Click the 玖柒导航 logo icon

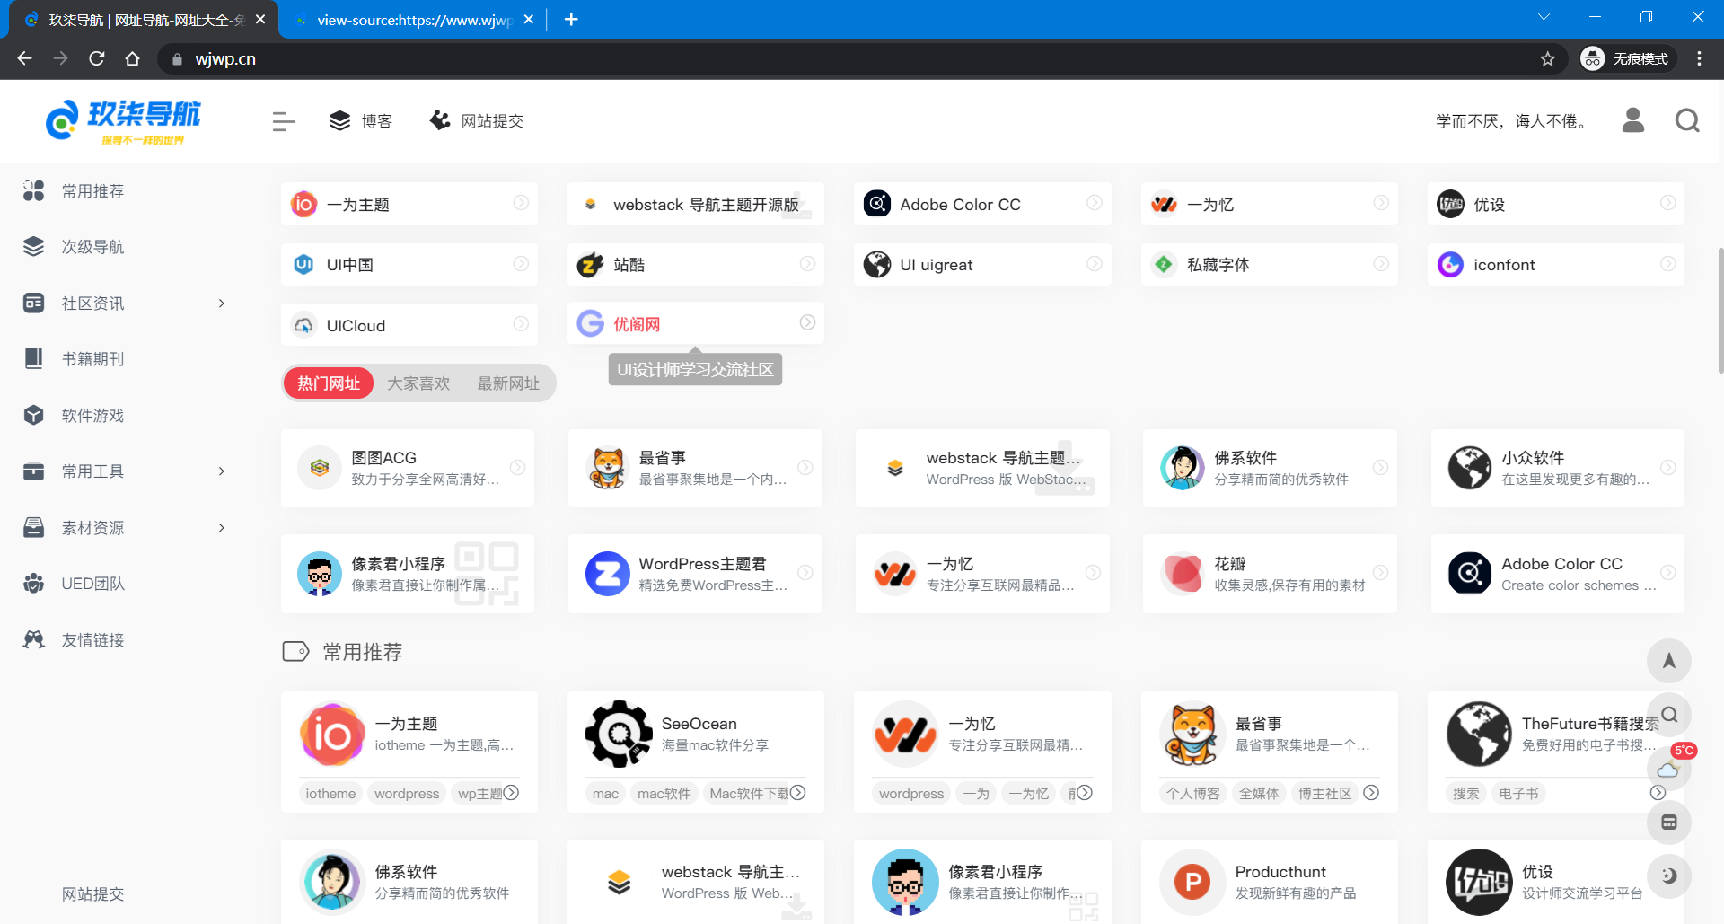click(60, 121)
